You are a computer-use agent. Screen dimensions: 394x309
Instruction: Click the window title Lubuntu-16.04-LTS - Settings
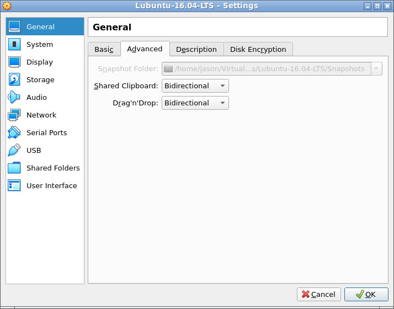(x=197, y=6)
